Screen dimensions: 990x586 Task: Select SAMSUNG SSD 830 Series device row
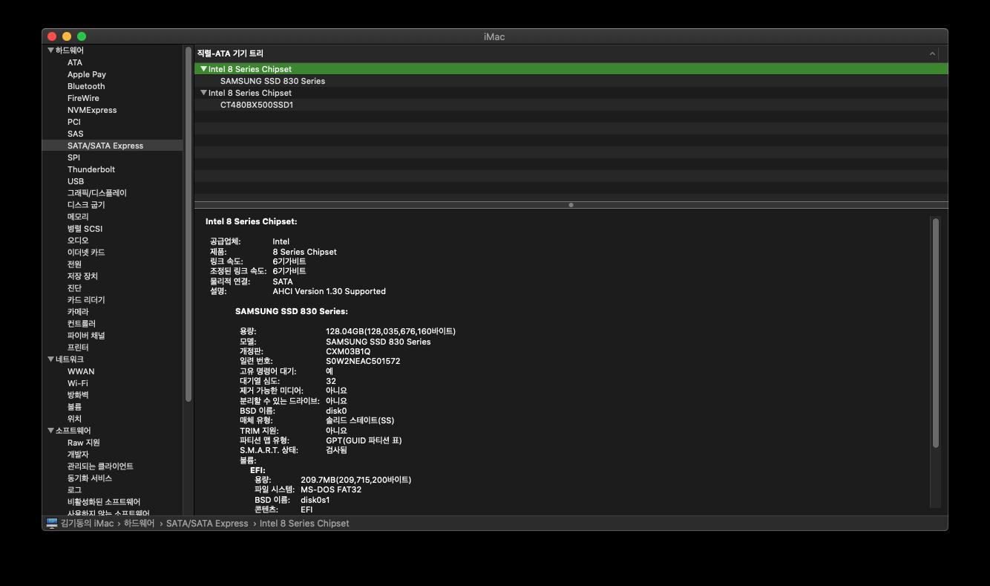click(571, 81)
